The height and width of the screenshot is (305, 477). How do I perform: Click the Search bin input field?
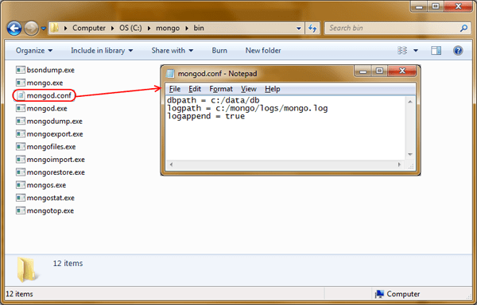(x=394, y=29)
